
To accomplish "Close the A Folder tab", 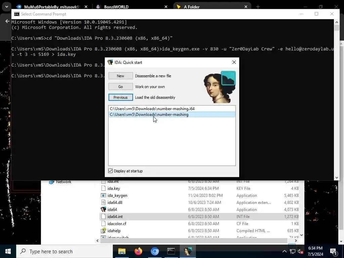I will point(246,7).
